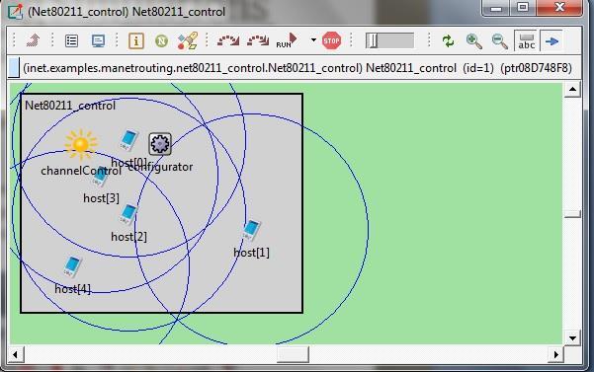Click vertical scrollbar up arrow
Viewport: 594px width, 372px height.
(572, 90)
